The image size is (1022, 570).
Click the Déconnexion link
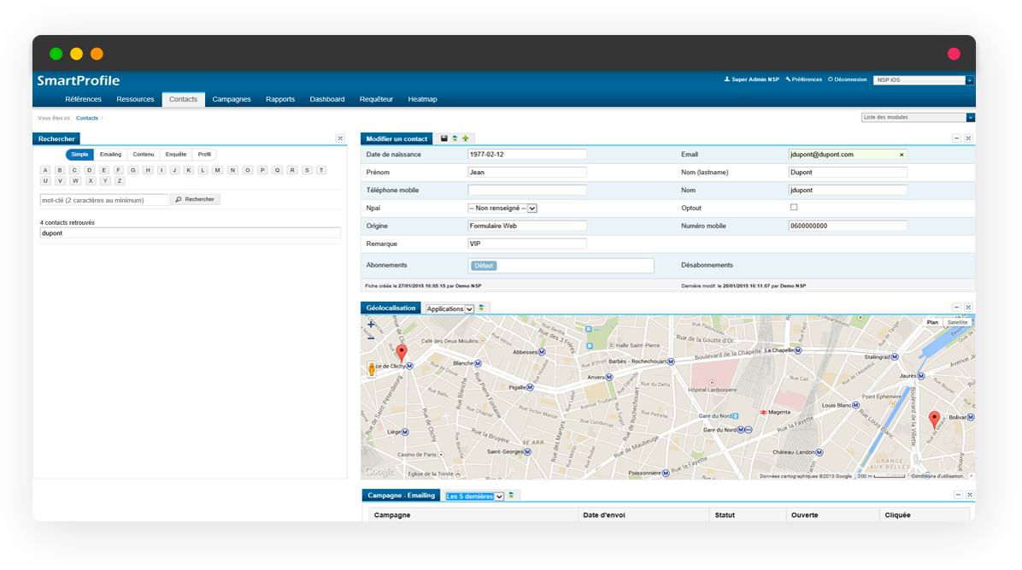[847, 79]
